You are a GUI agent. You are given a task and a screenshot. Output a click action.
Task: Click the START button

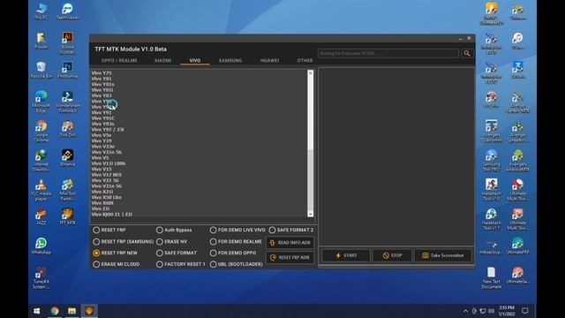point(346,255)
